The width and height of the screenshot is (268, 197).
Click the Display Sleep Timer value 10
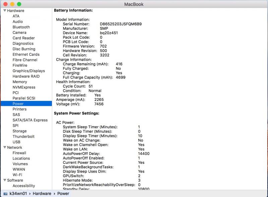[x=140, y=136]
